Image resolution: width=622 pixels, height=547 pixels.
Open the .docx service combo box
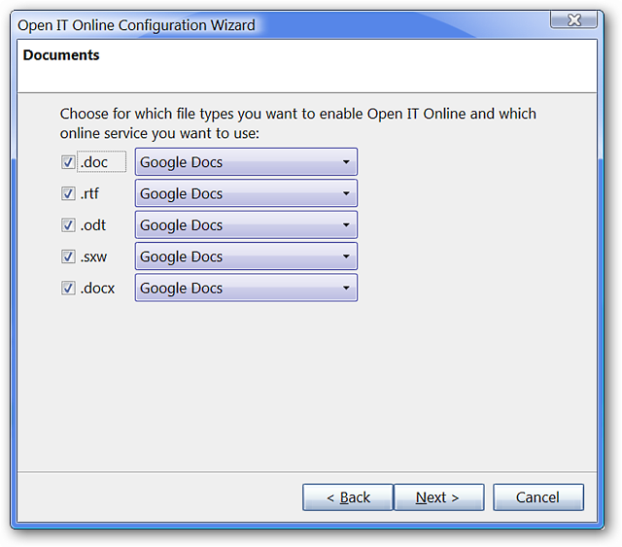pos(246,288)
